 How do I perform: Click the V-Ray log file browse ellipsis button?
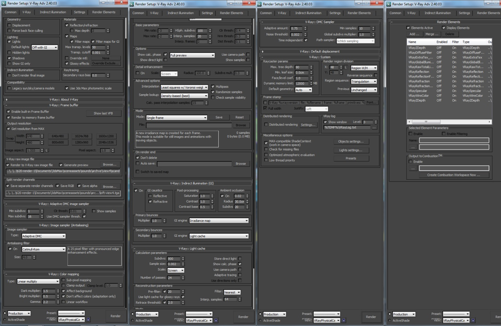(374, 127)
